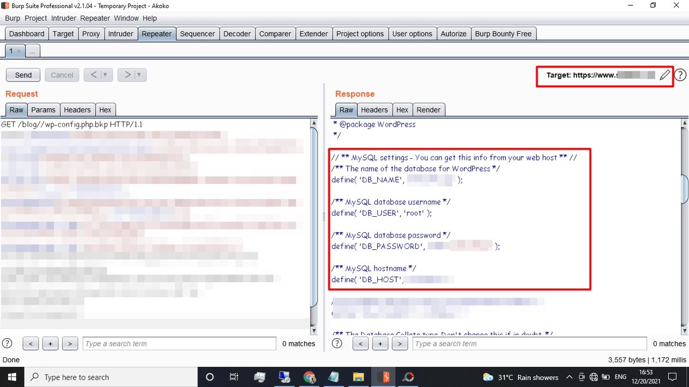This screenshot has height=387, width=689.
Task: Select the request Headers tab
Action: point(78,110)
